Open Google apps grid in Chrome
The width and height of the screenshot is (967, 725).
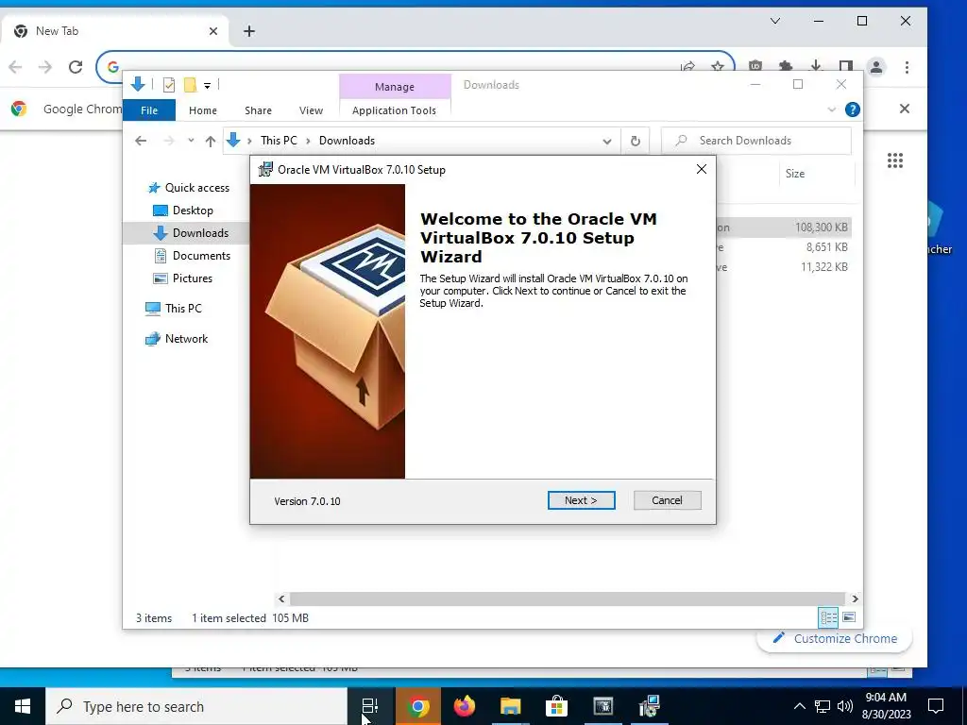point(895,160)
